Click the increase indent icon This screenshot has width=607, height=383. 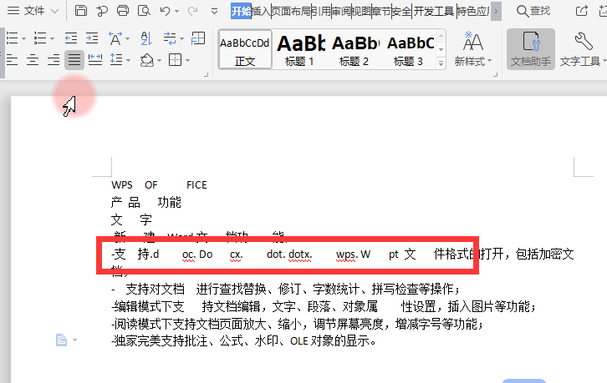(x=92, y=38)
